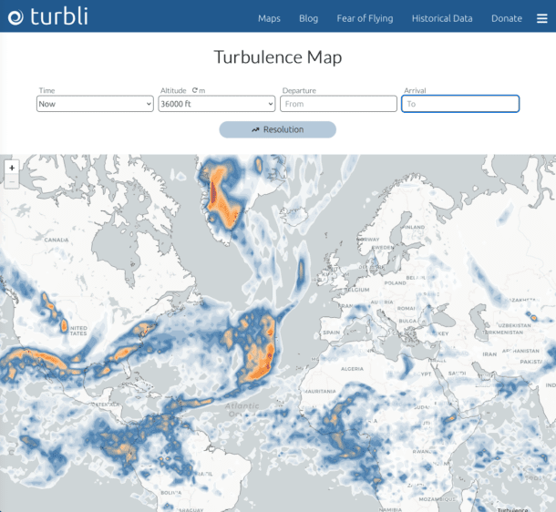Click the red turbulence area over Greenland
The image size is (556, 512).
click(x=216, y=193)
